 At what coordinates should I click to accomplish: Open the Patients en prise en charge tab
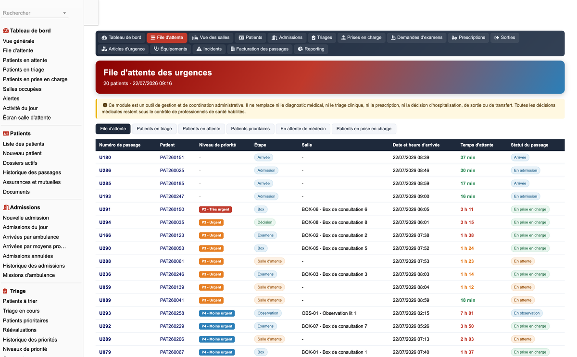364,129
